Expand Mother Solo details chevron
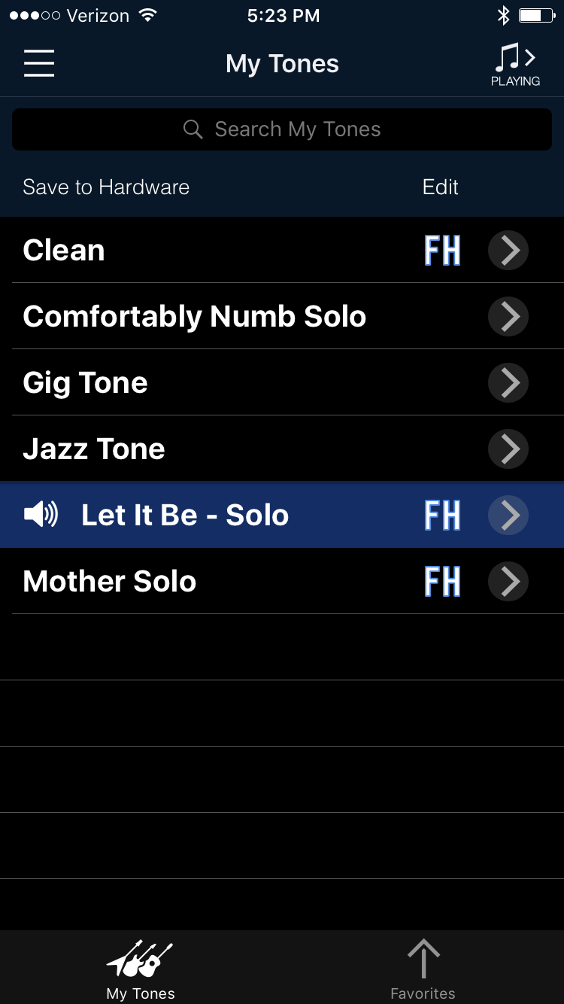Screen dimensions: 564x1004 point(508,582)
